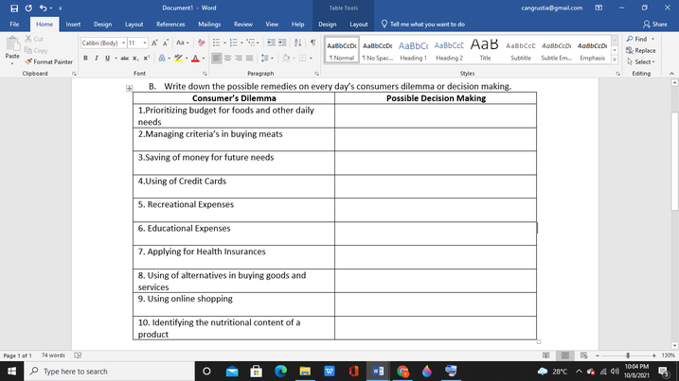Click the text highlight color marker
The height and width of the screenshot is (381, 679).
tap(178, 58)
